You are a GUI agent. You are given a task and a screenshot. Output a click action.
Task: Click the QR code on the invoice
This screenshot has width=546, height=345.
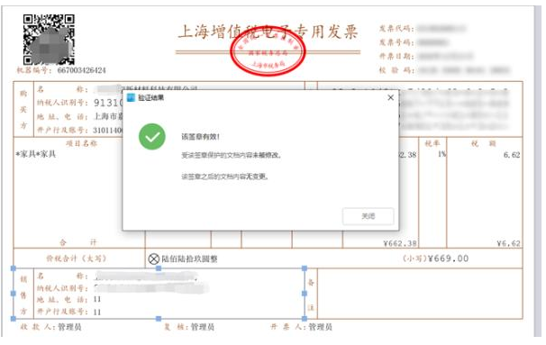49,39
